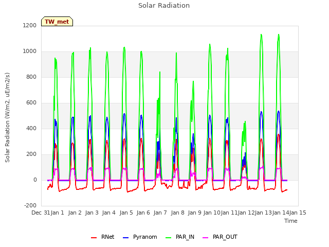Click the PAR_IN peak on Jan 13
Viewport: 329px width, 247px height.
[261, 34]
